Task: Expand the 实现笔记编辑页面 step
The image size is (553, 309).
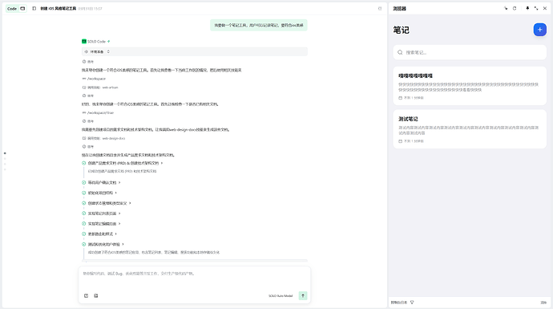Action: (x=119, y=224)
